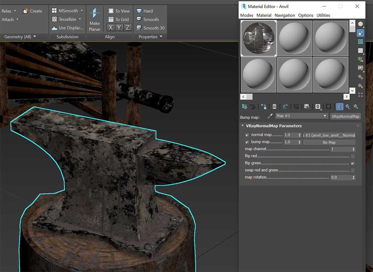Expand the Properties panel dropdown
The image size is (373, 272).
pyautogui.click(x=161, y=36)
